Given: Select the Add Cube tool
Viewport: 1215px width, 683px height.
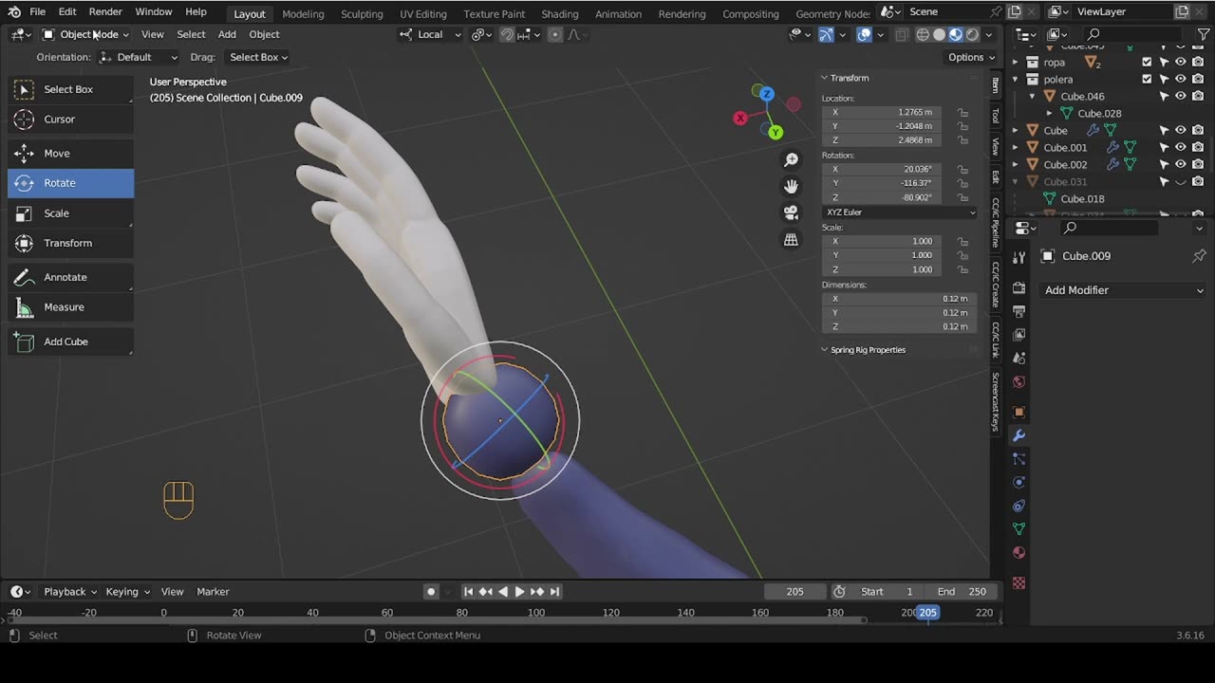Looking at the screenshot, I should point(70,341).
